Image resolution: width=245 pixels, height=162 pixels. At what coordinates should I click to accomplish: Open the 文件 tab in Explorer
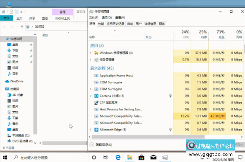coord(7,18)
